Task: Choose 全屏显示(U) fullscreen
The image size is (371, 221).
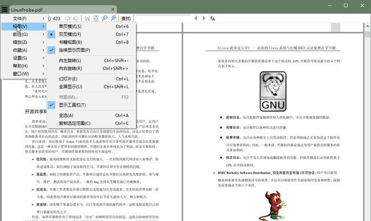Action: (x=92, y=87)
